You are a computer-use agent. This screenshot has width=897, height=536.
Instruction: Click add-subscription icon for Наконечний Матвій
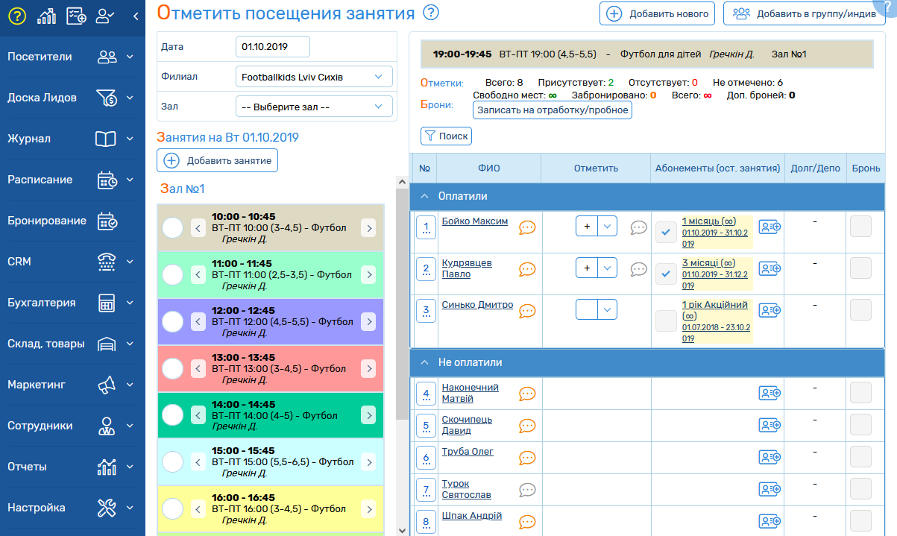pos(769,393)
